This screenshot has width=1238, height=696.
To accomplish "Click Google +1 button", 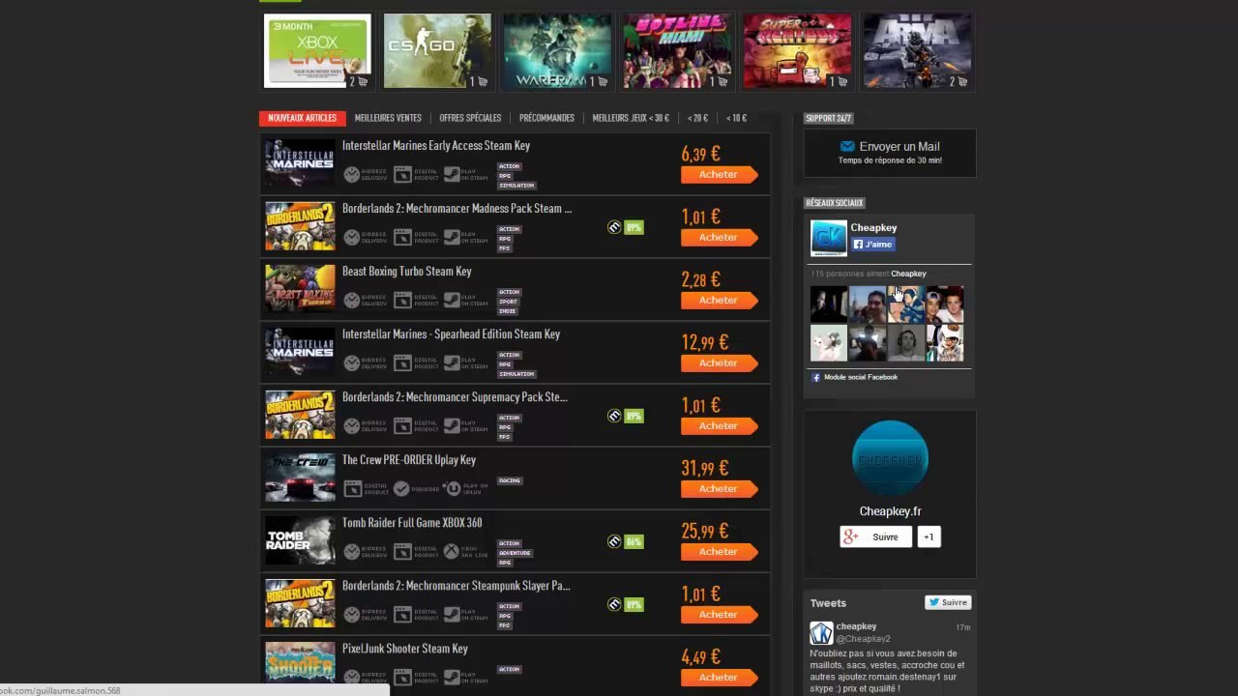I will 928,536.
